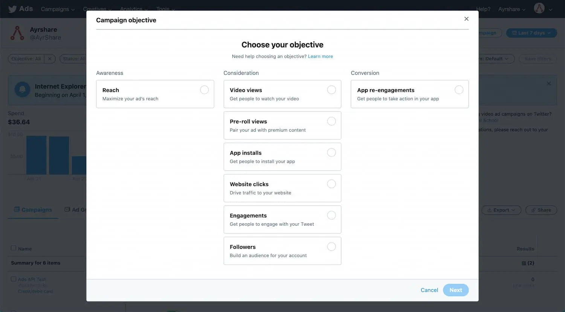Select the Reach objective radio button
Image resolution: width=565 pixels, height=312 pixels.
tap(204, 90)
